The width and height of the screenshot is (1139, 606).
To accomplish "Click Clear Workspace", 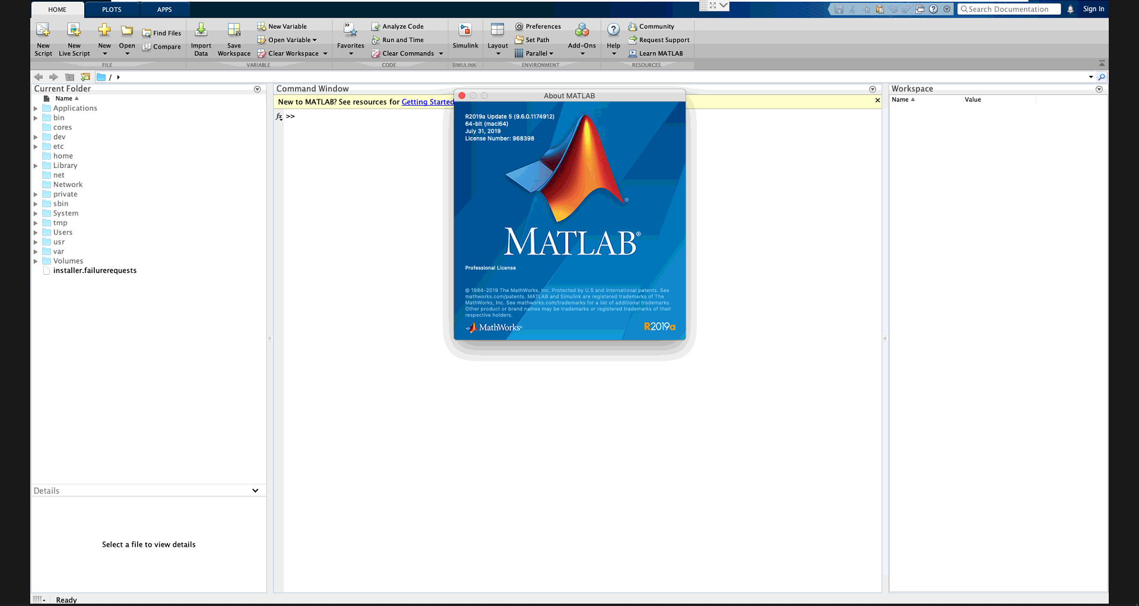I will pos(288,53).
